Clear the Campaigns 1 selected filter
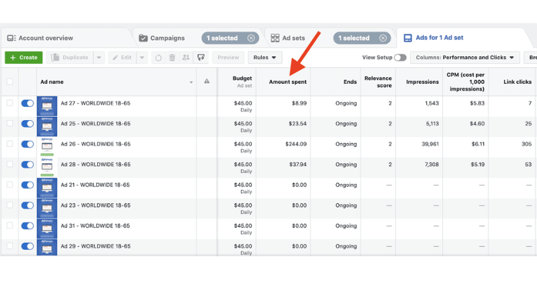537x302 pixels. [251, 38]
